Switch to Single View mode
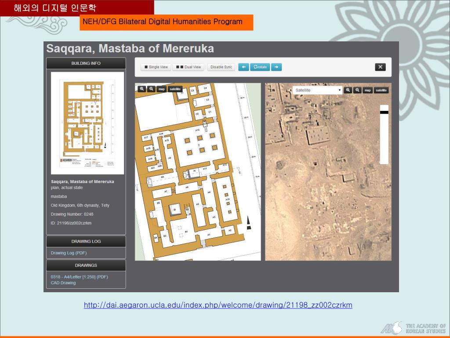Viewport: 450px width, 338px height. [x=156, y=67]
